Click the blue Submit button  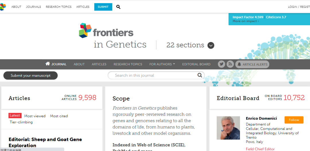coord(103,7)
